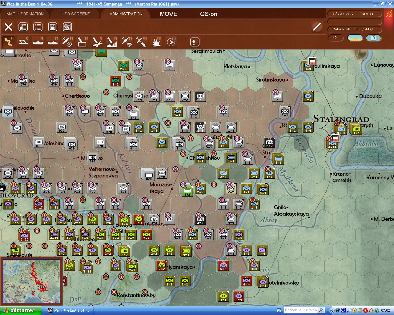Click the Sirotinskaya town label
The width and height of the screenshot is (394, 315).
click(271, 80)
